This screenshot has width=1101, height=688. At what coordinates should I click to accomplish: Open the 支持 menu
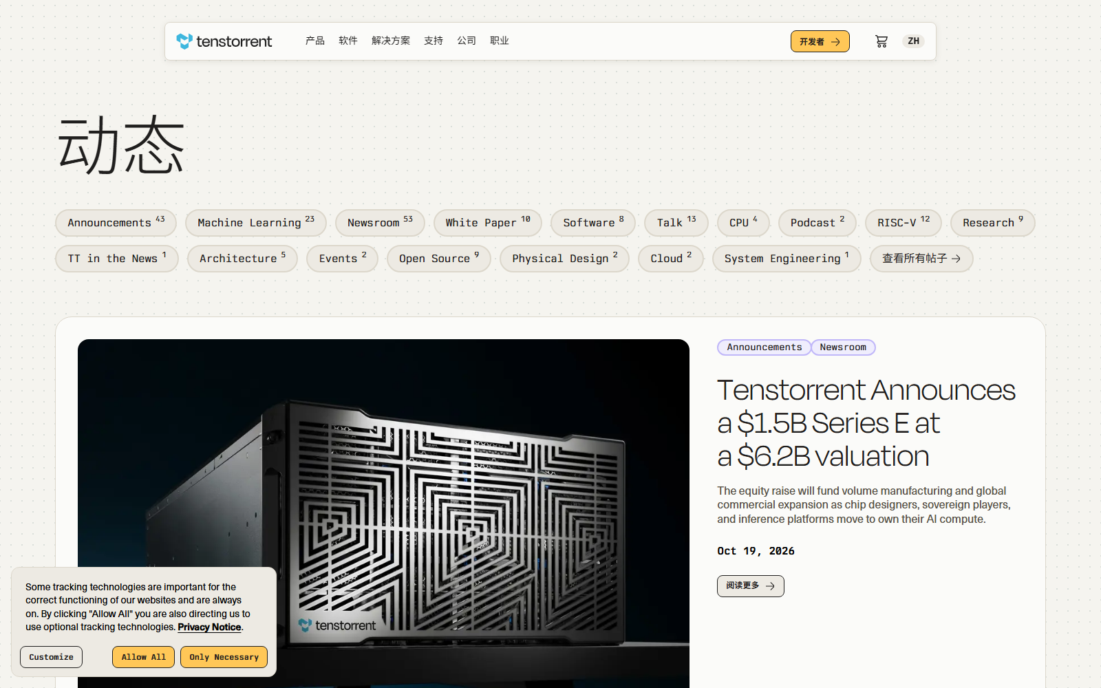click(x=434, y=41)
